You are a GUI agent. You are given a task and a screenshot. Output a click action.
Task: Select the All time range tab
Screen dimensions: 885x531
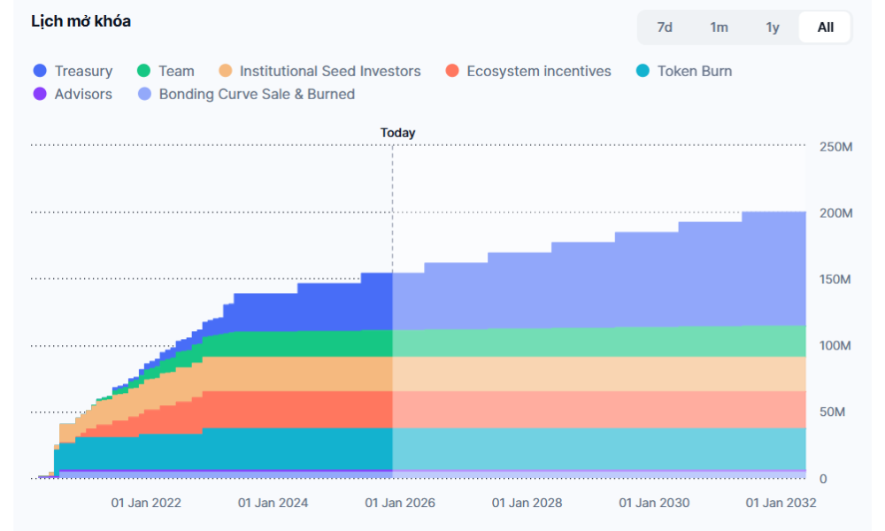[825, 27]
